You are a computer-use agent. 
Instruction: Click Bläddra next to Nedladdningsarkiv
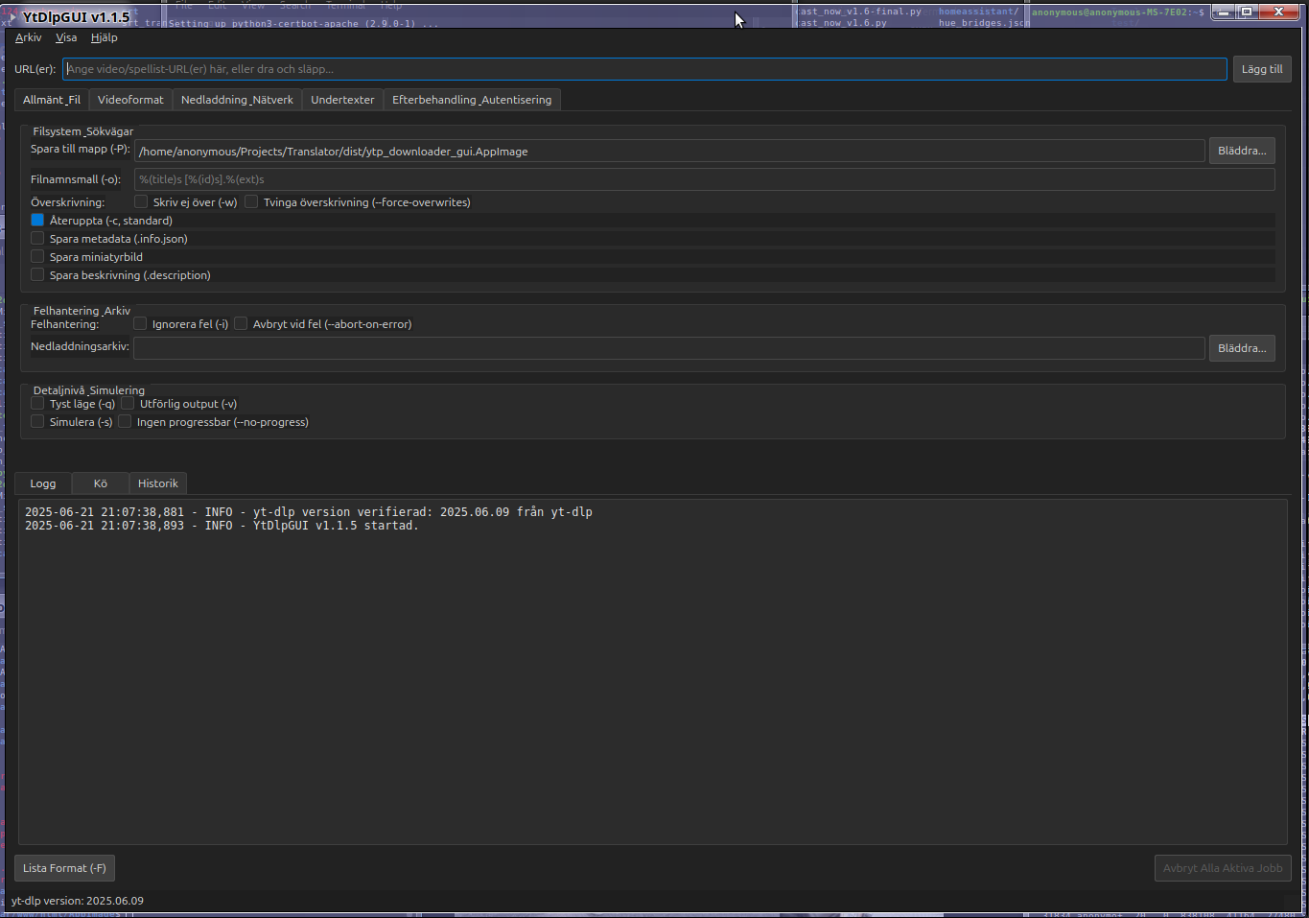tap(1241, 347)
